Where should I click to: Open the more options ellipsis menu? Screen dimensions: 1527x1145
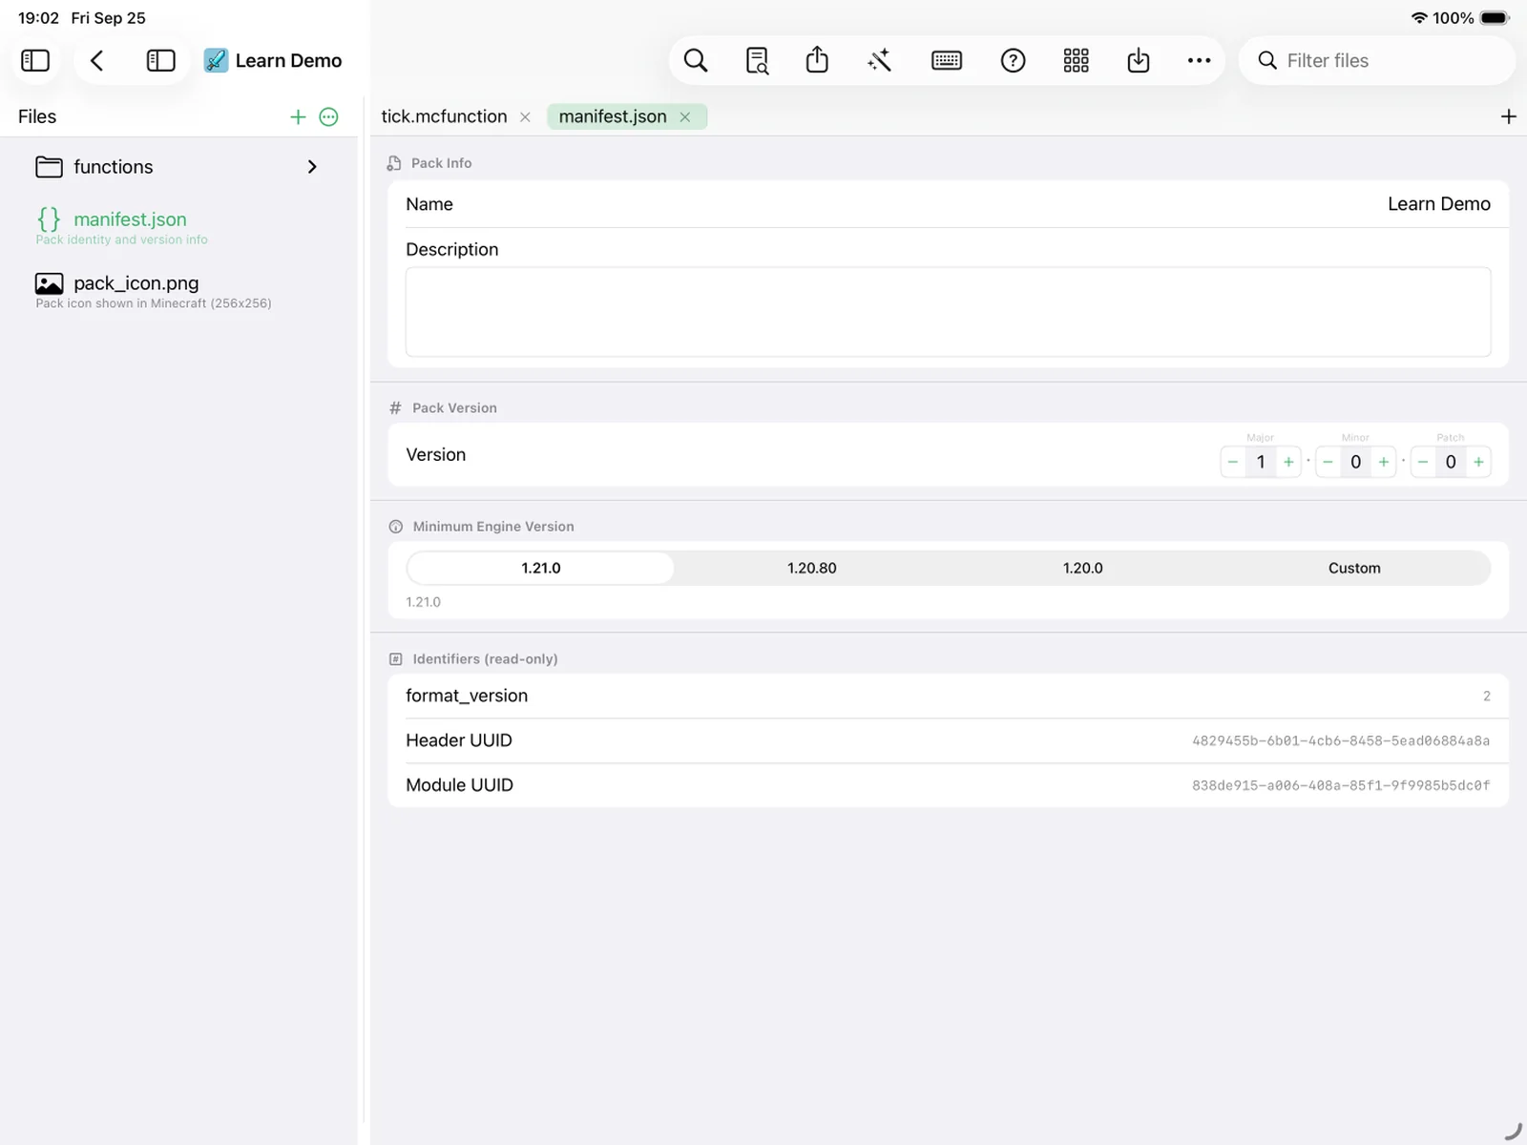point(1199,60)
